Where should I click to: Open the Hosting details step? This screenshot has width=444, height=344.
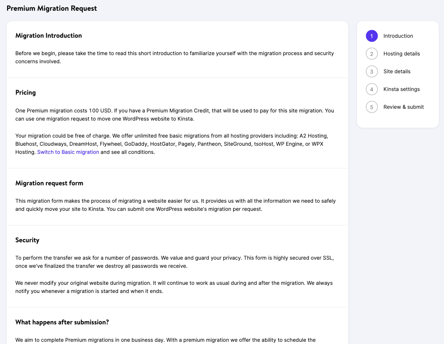[401, 54]
